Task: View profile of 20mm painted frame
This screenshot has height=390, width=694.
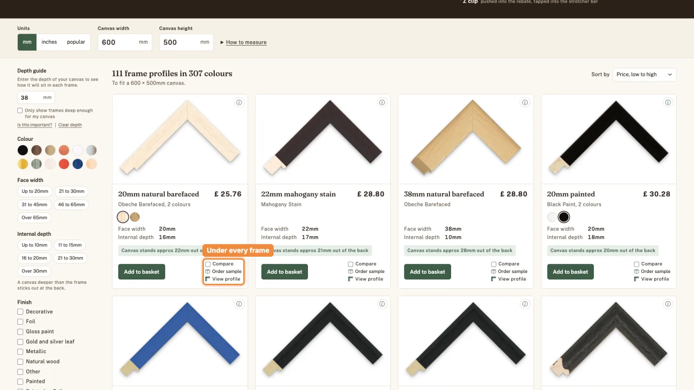Action: point(651,279)
